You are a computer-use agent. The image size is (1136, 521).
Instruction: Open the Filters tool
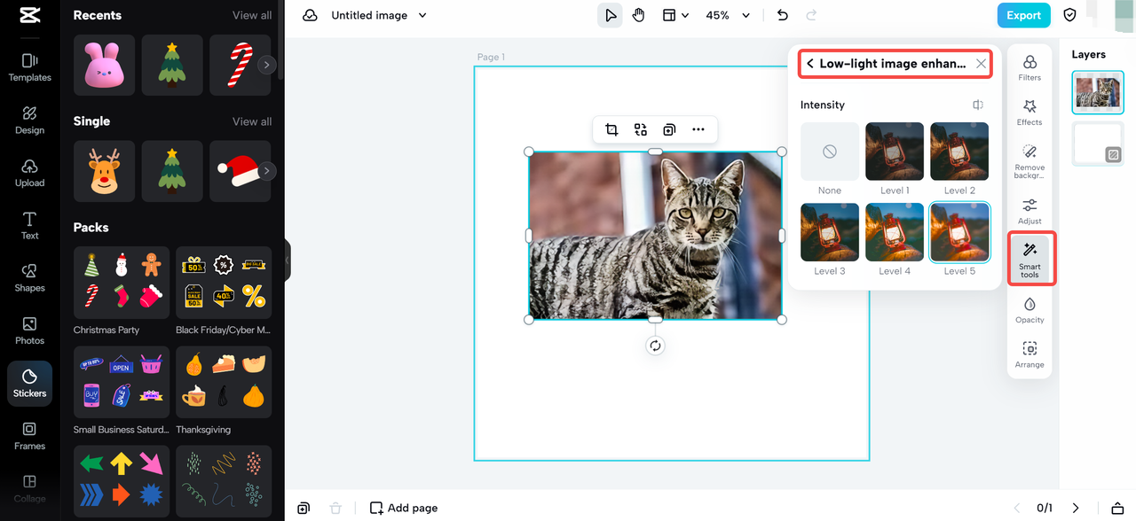(x=1029, y=67)
